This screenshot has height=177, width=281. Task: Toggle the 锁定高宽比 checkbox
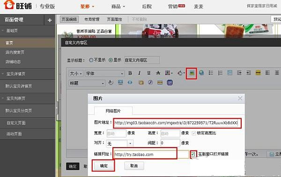[194, 133]
